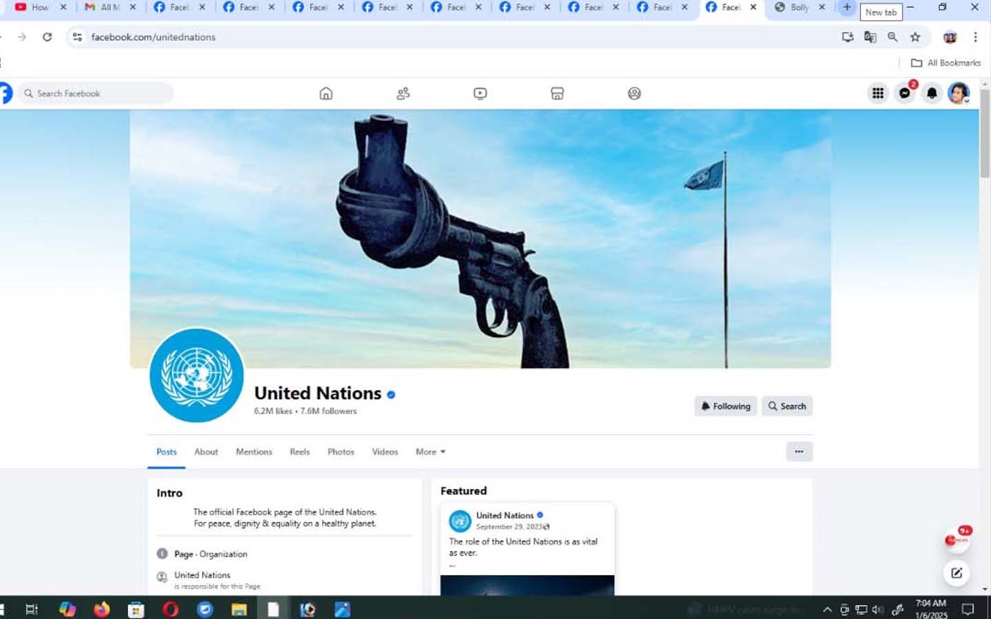This screenshot has height=619, width=991.
Task: Click the 'Page · Organization' info row
Action: coord(211,554)
